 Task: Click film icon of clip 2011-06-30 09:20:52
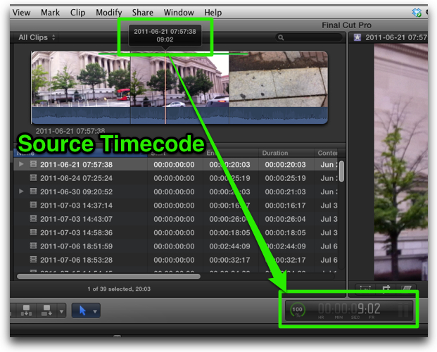click(x=33, y=191)
